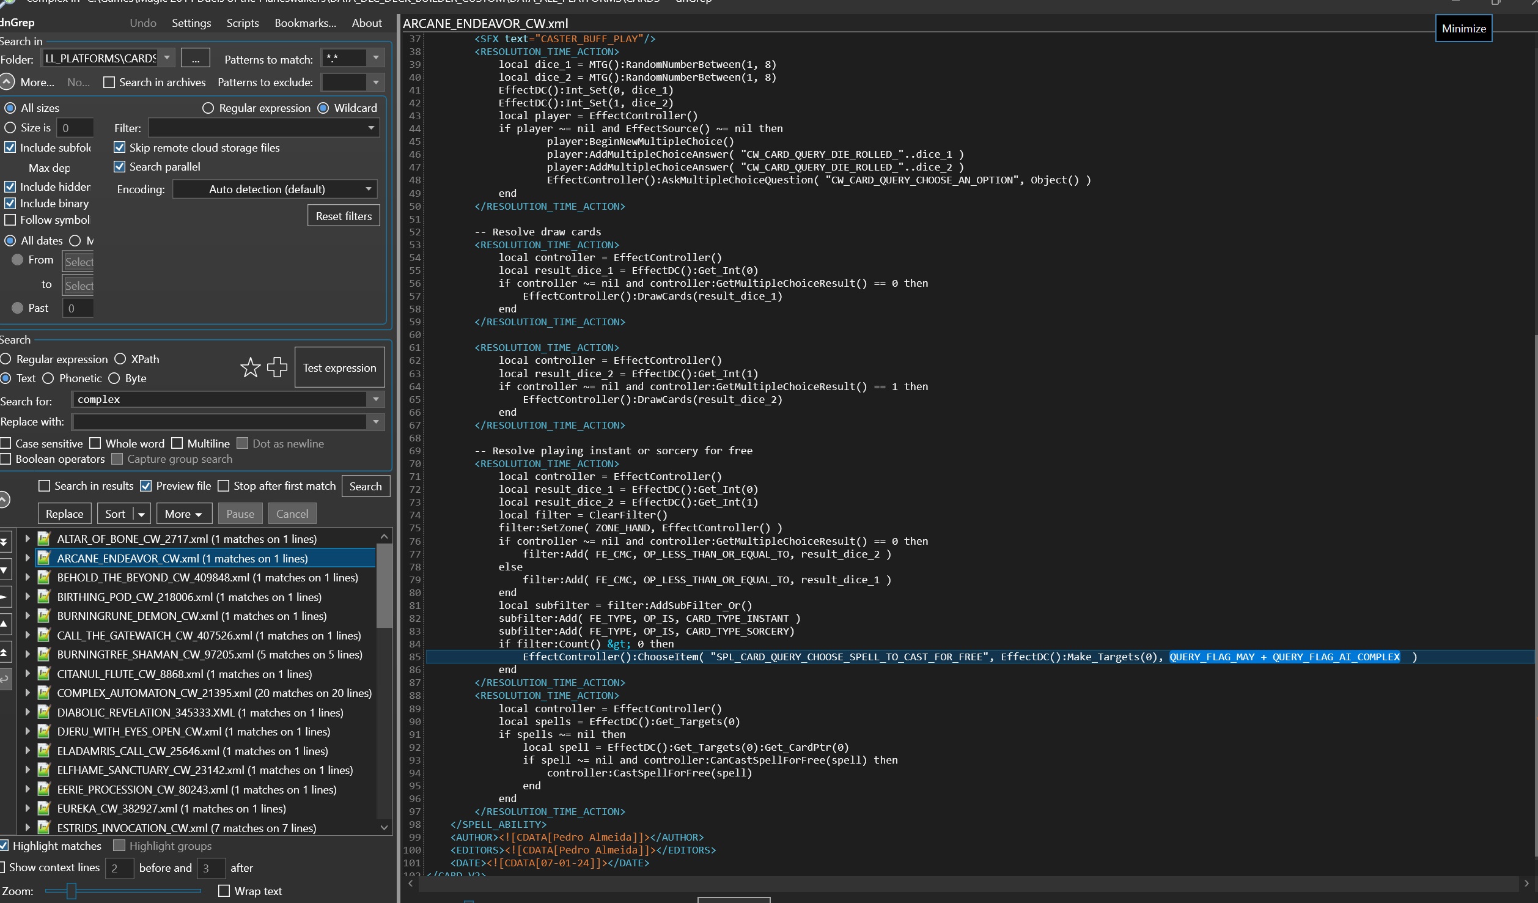Click the ARCANE_ENDEAVOR_CW.xml file icon
Viewport: 1538px width, 903px height.
click(x=44, y=558)
